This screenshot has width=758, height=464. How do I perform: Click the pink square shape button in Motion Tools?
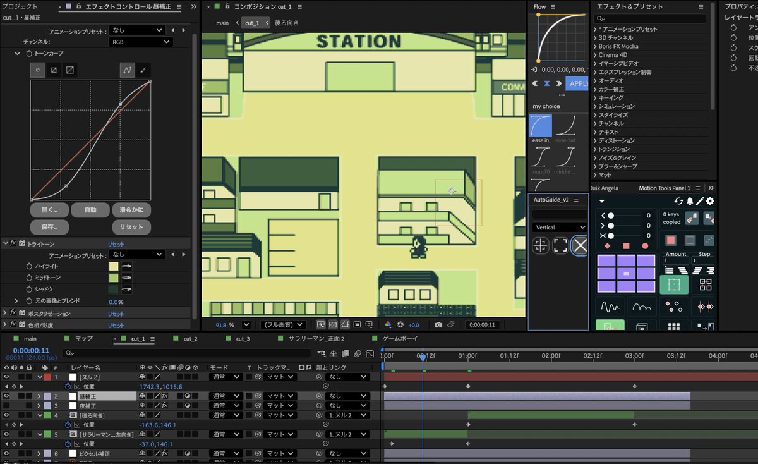(x=671, y=240)
